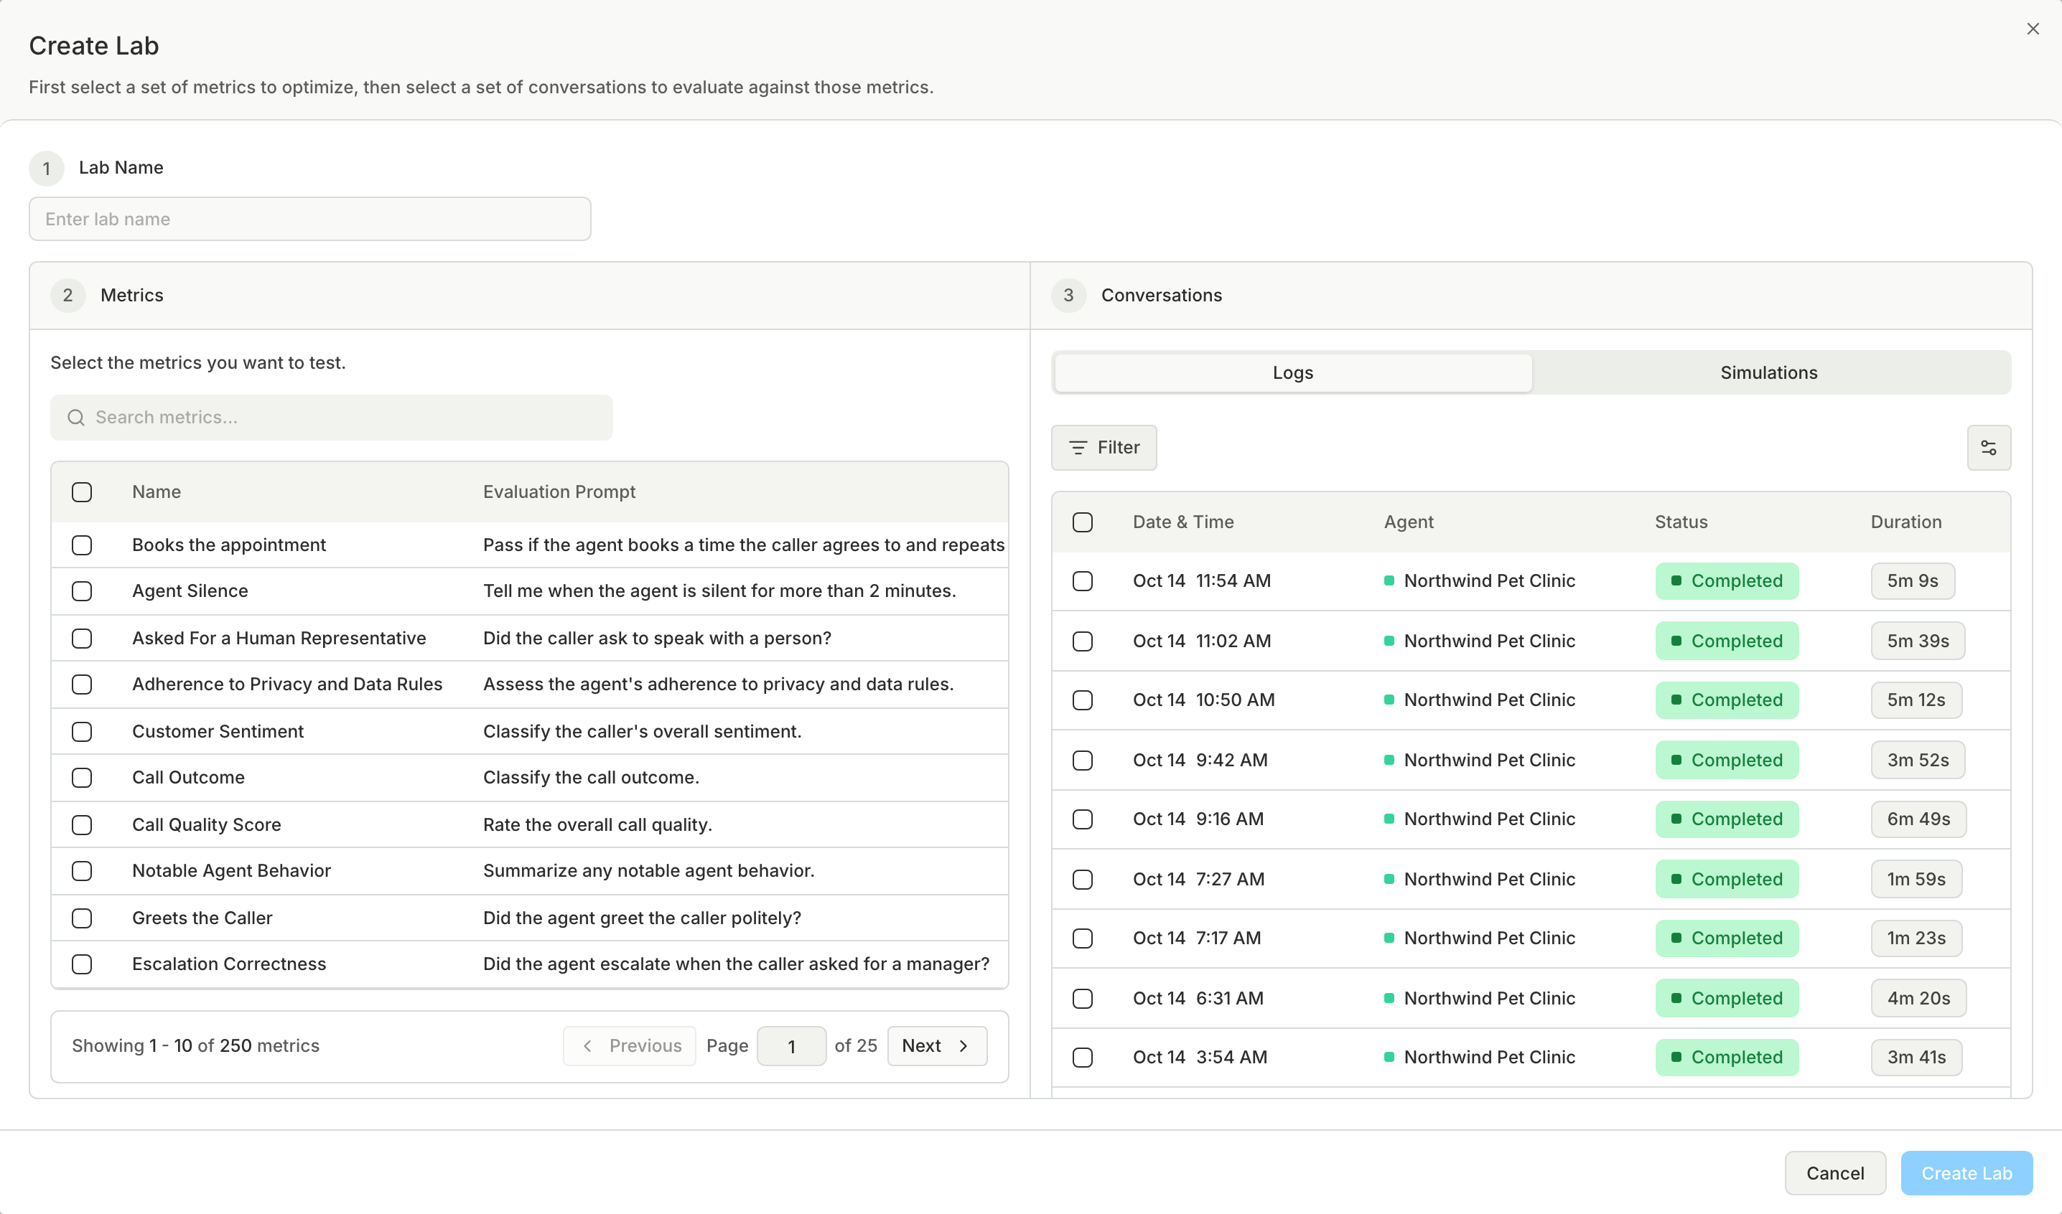Click the Filter button
Viewport: 2062px width, 1214px height.
coord(1104,448)
